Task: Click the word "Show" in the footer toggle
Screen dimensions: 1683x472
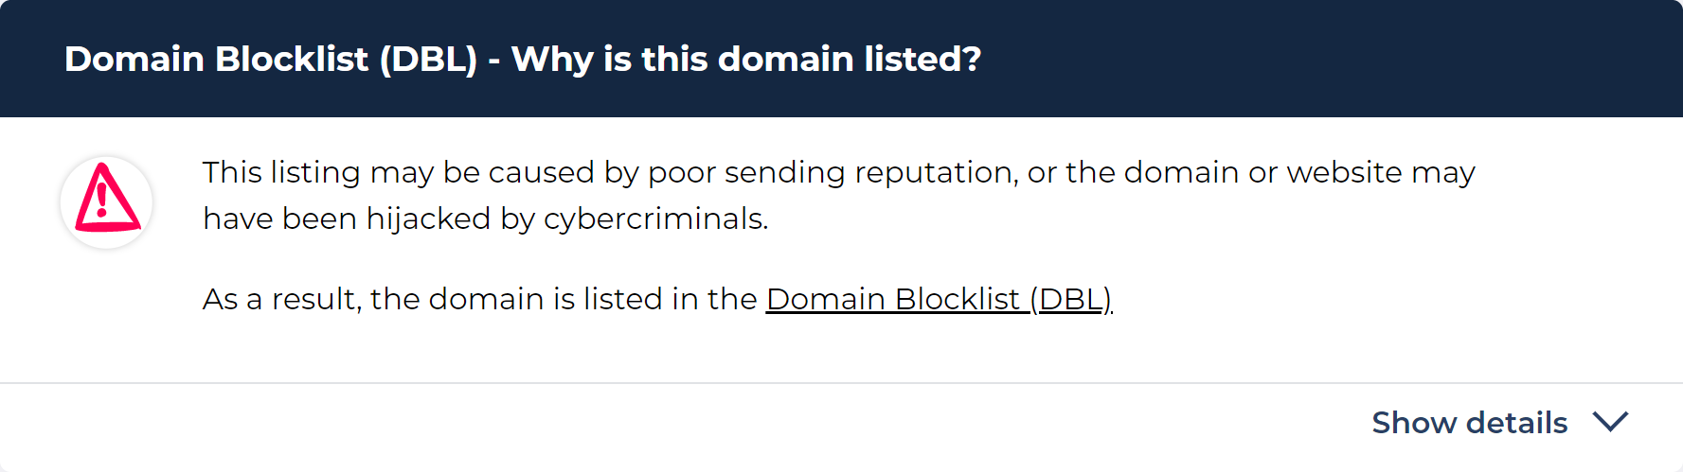Action: click(1412, 423)
